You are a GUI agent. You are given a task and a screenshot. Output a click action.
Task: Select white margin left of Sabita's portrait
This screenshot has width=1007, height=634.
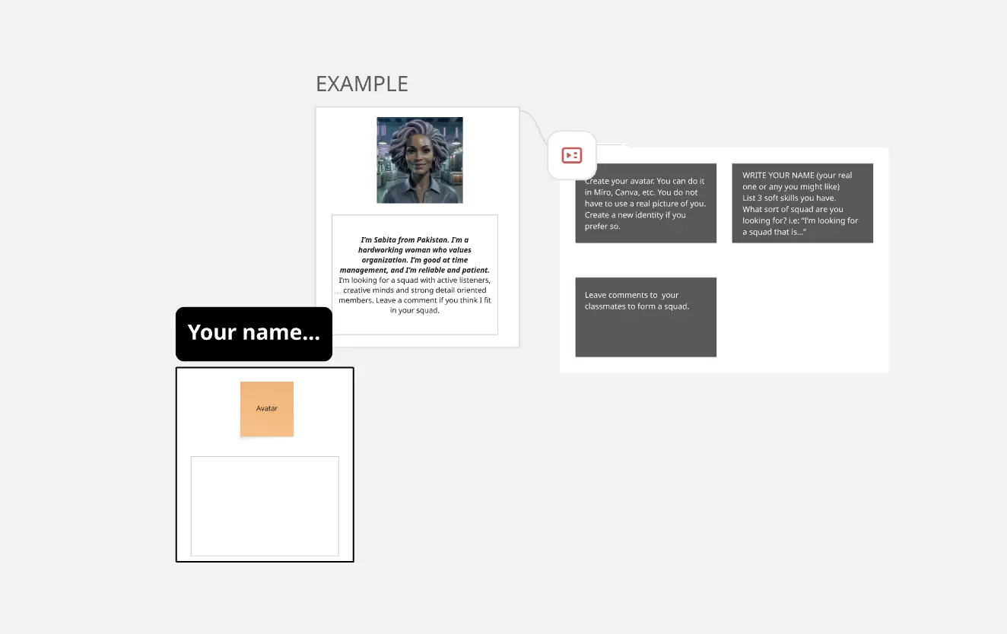click(x=346, y=160)
